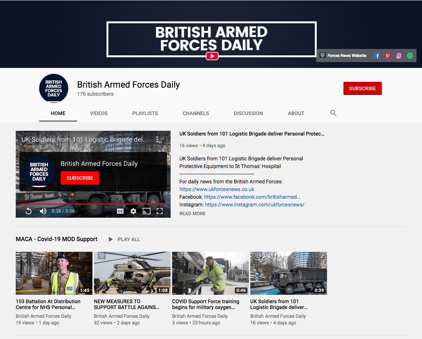The width and height of the screenshot is (422, 339).
Task: Play all videos in the MACA playlist
Action: [124, 239]
